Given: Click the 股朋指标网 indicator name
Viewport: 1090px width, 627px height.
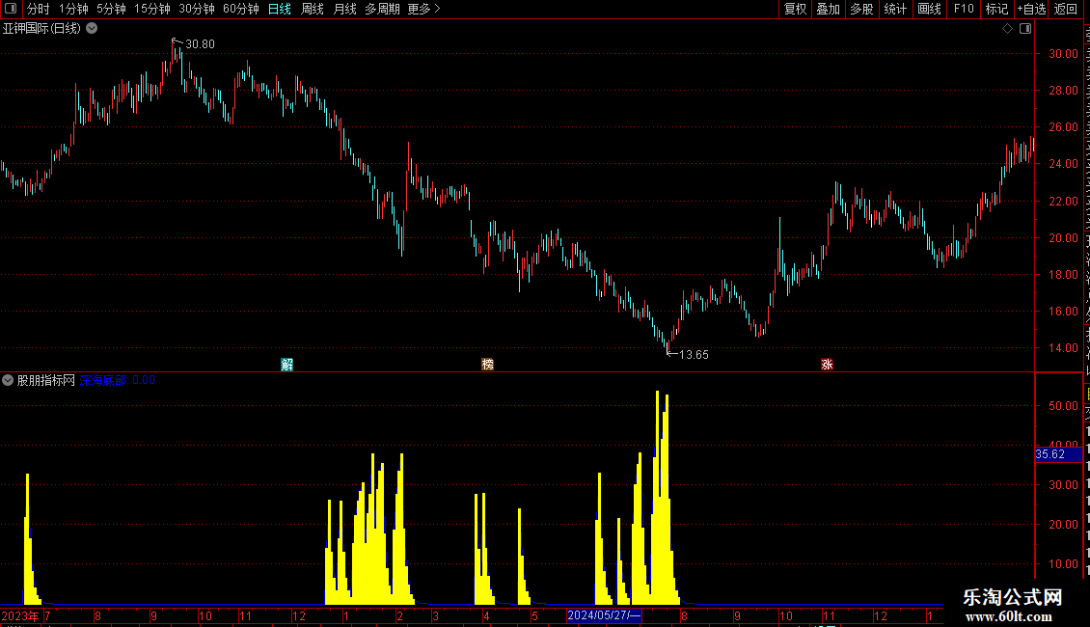Looking at the screenshot, I should click(x=46, y=380).
